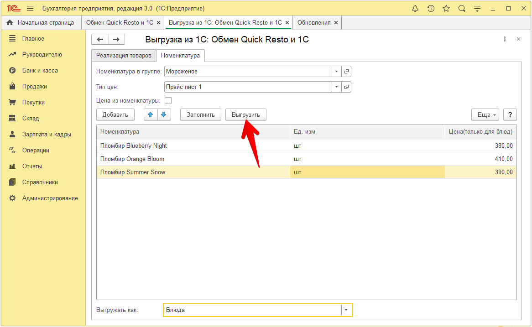Select the Пломбир Orange Bloom row
532x327 pixels.
pos(306,159)
